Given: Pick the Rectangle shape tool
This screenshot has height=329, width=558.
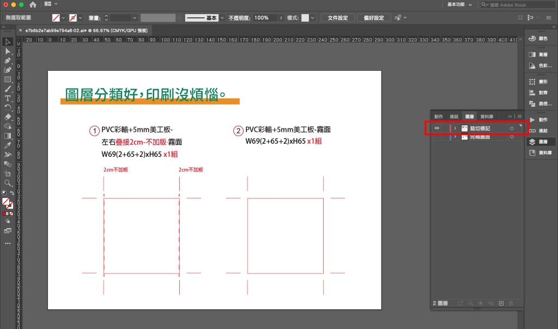Looking at the screenshot, I should pyautogui.click(x=8, y=79).
